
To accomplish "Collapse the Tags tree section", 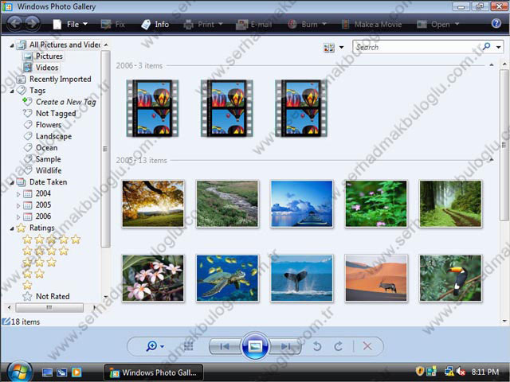I will tap(12, 91).
